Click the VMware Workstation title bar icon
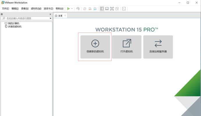The width and height of the screenshot is (201, 116). tap(3, 3)
